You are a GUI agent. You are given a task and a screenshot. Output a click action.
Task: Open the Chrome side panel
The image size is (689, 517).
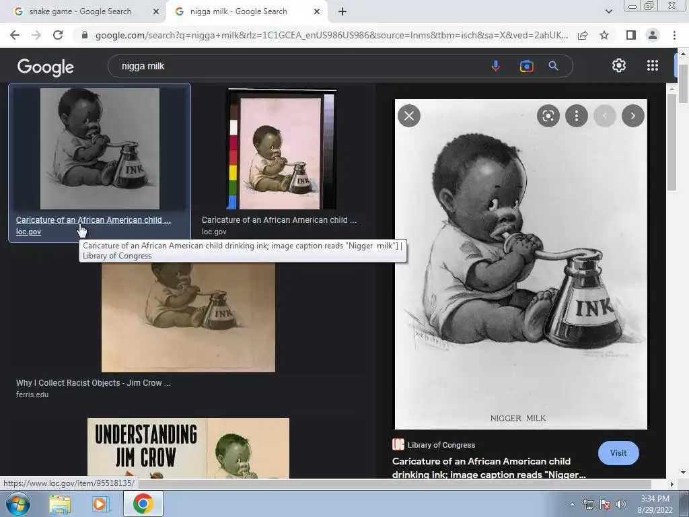pos(630,35)
